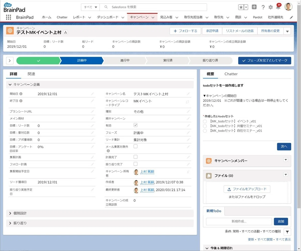Click the global add plus icon
Viewport: 301px width, 251px height.
click(x=254, y=7)
